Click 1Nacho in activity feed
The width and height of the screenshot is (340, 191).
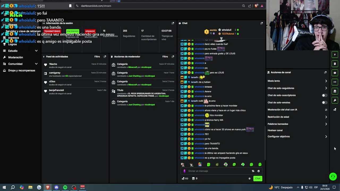tap(53, 64)
